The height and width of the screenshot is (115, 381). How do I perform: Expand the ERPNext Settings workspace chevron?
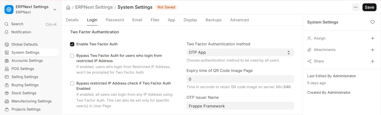click(x=55, y=10)
